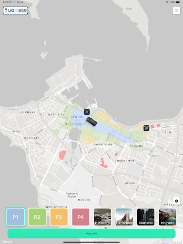Open the Hafnartorg garage thumbnail
This screenshot has width=183, height=244.
coord(124,217)
